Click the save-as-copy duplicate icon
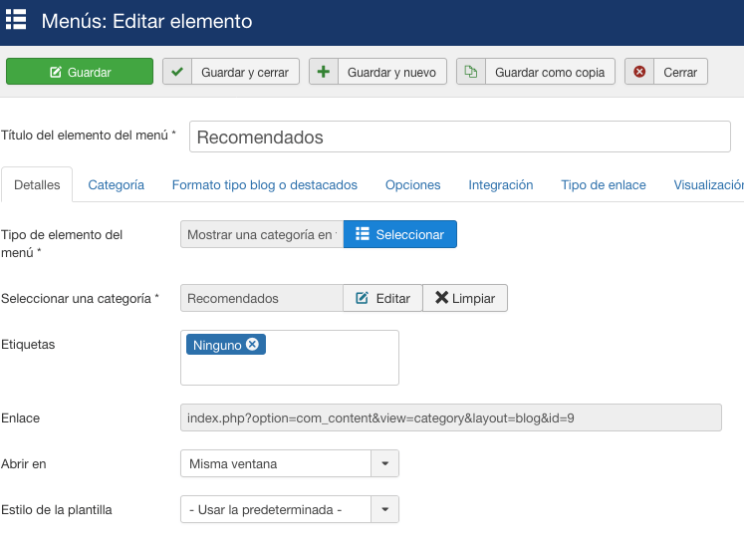The width and height of the screenshot is (744, 555). coord(471,72)
